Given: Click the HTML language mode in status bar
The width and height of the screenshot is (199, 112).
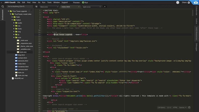Looking at the screenshot, I should coord(175,107).
